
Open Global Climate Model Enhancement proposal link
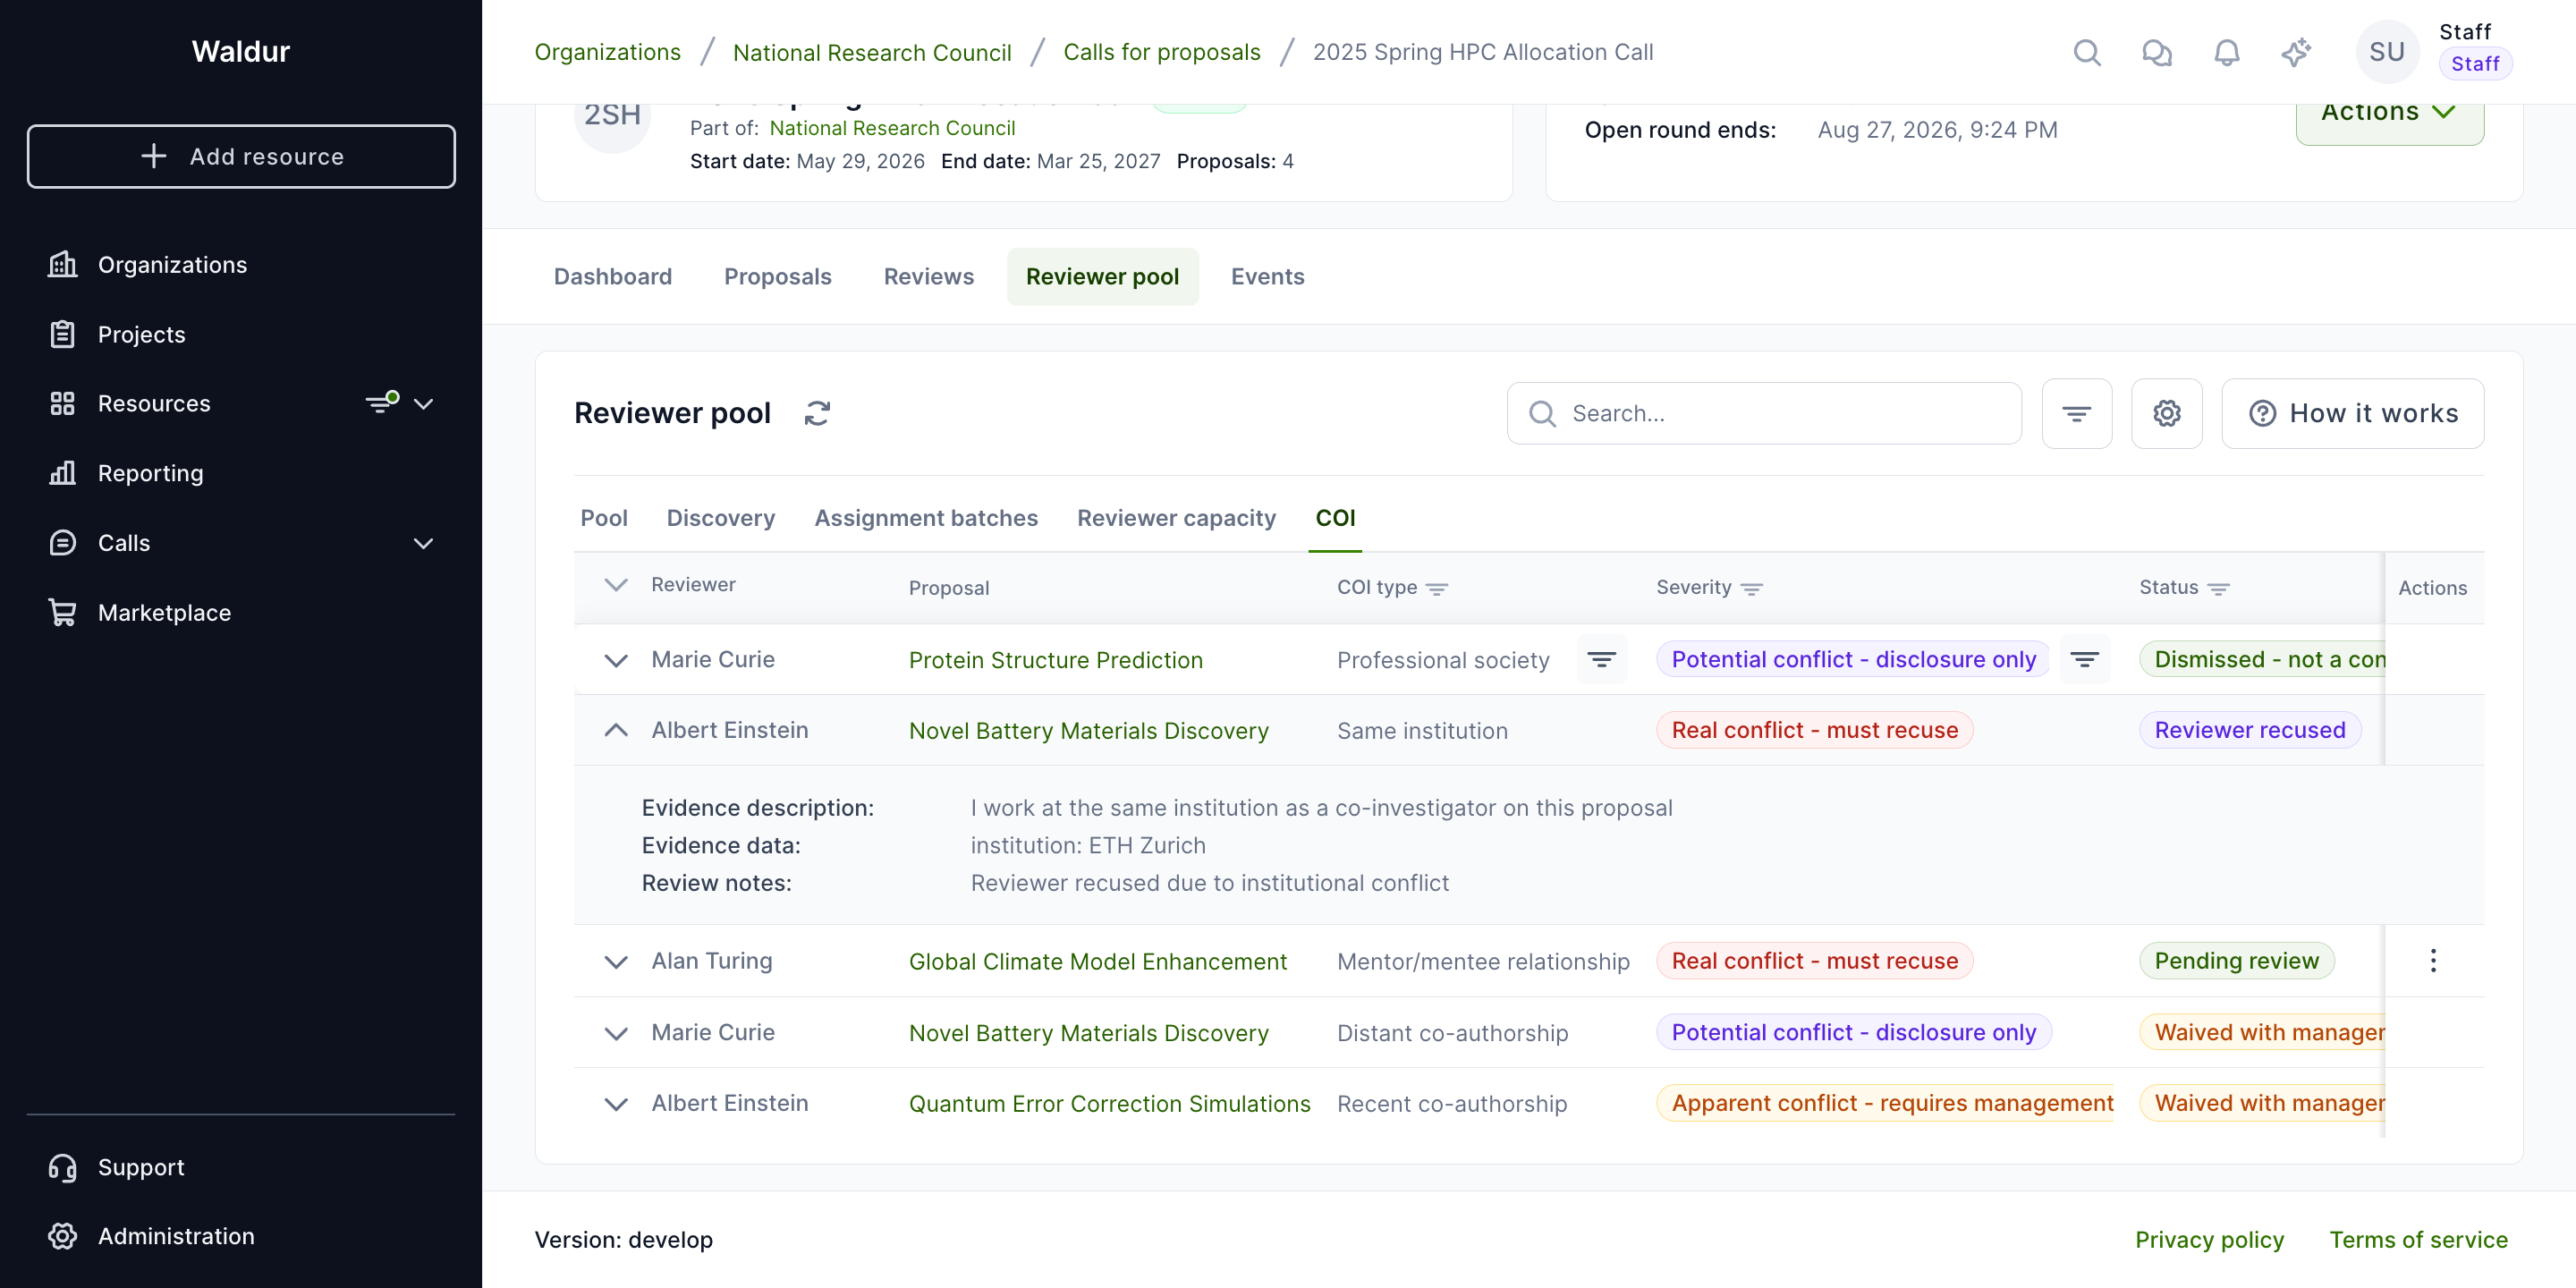pyautogui.click(x=1097, y=962)
